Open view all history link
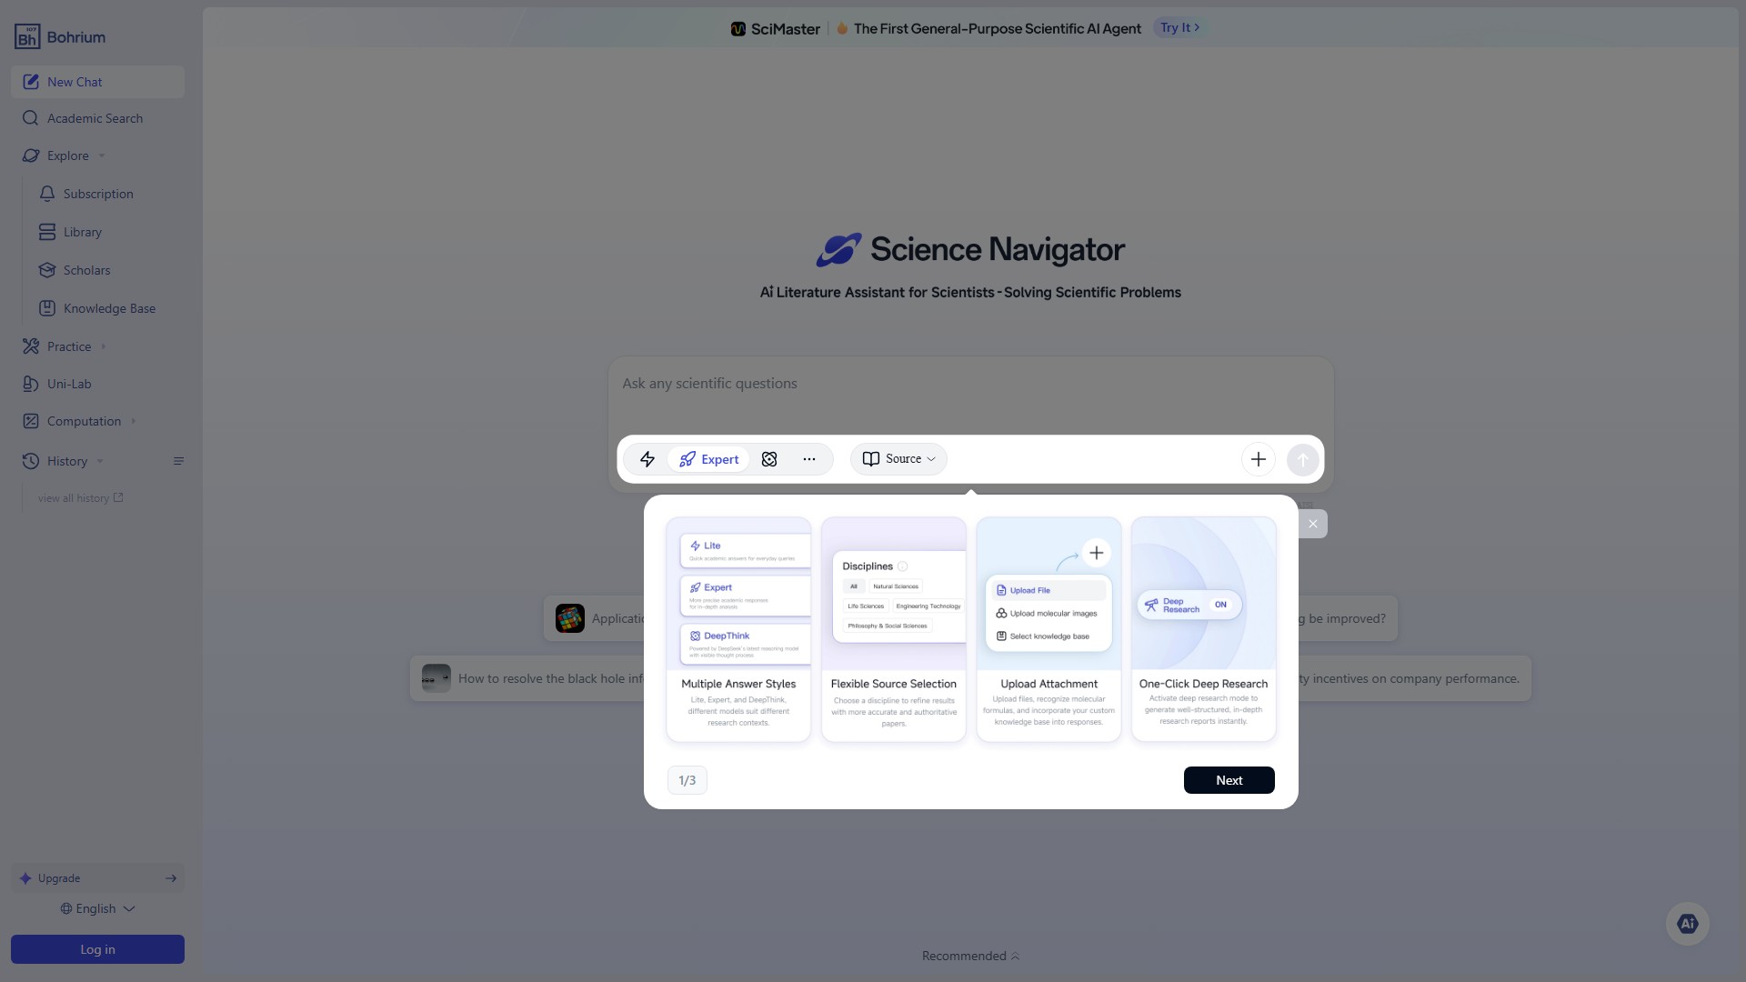 click(80, 498)
